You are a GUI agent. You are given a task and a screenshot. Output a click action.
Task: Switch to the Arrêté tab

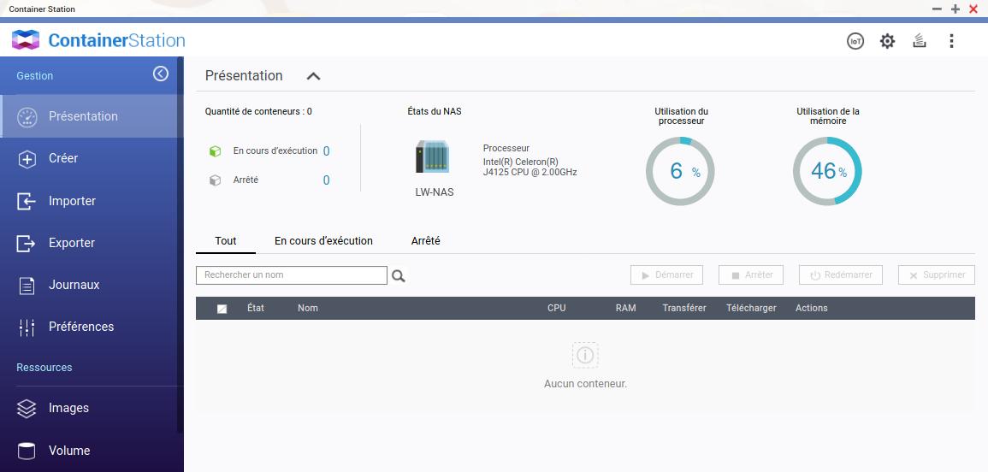425,241
